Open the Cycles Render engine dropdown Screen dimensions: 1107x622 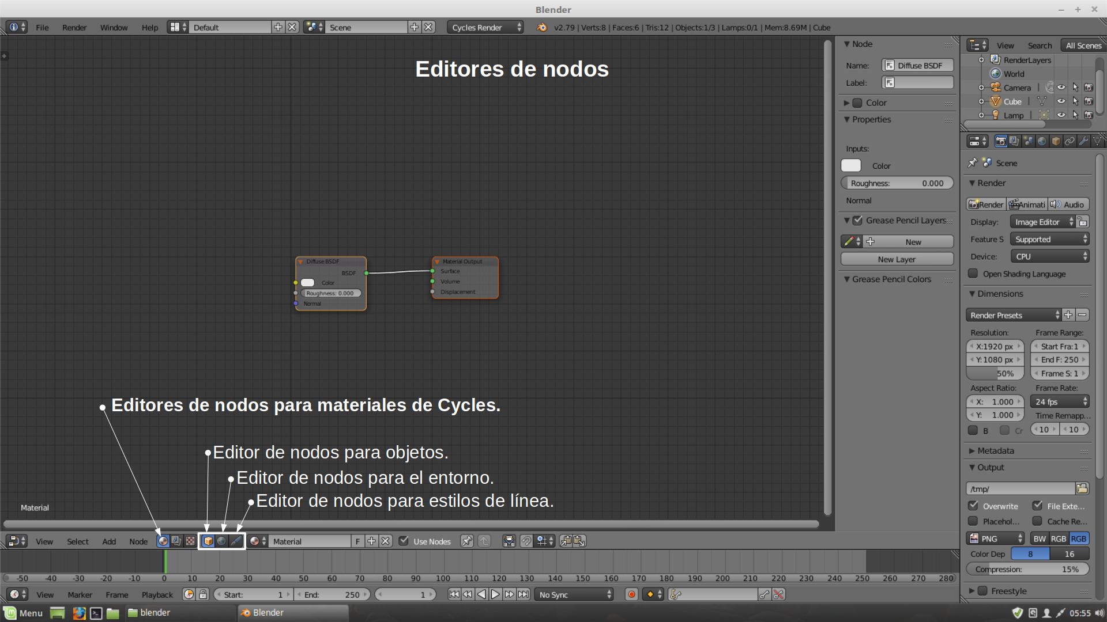pos(485,27)
